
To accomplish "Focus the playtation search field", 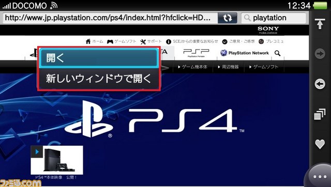I will click(x=274, y=18).
